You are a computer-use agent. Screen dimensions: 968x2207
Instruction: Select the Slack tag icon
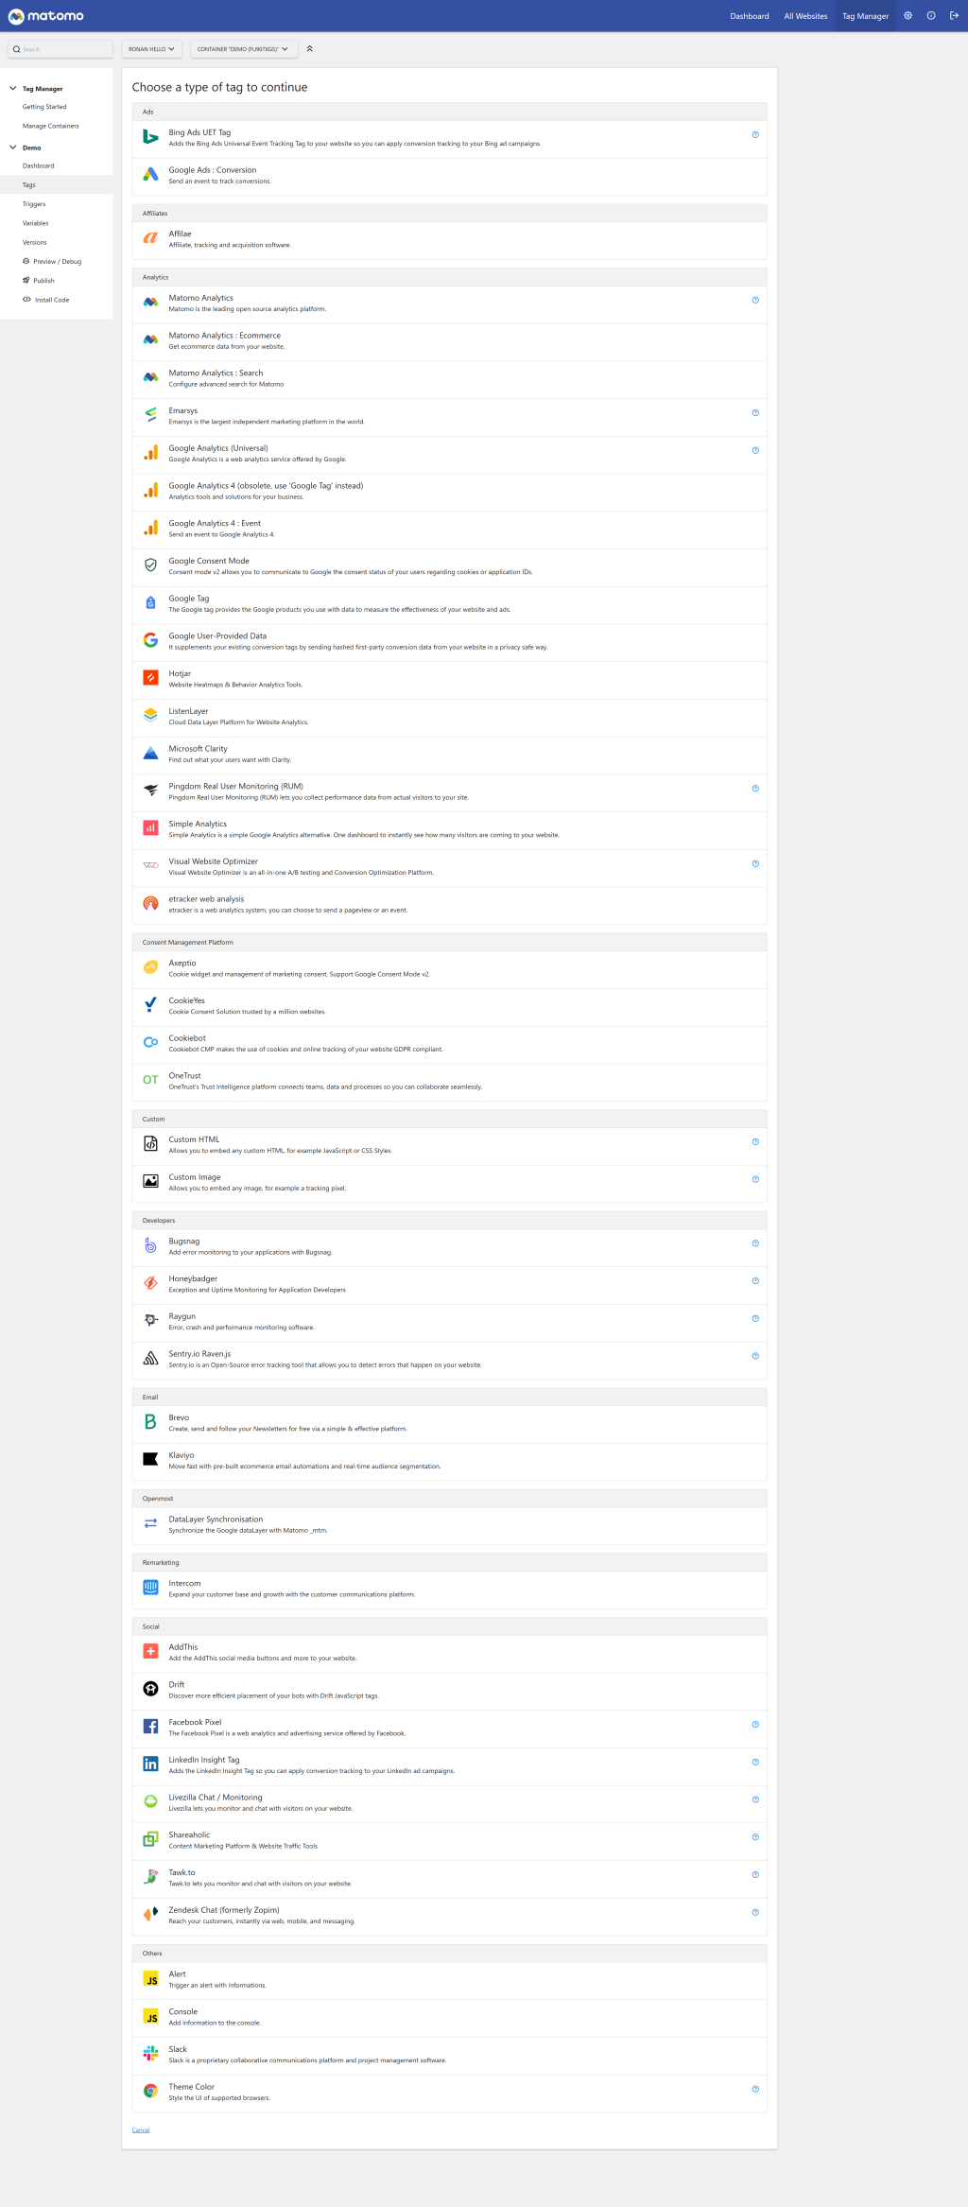pyautogui.click(x=150, y=2053)
